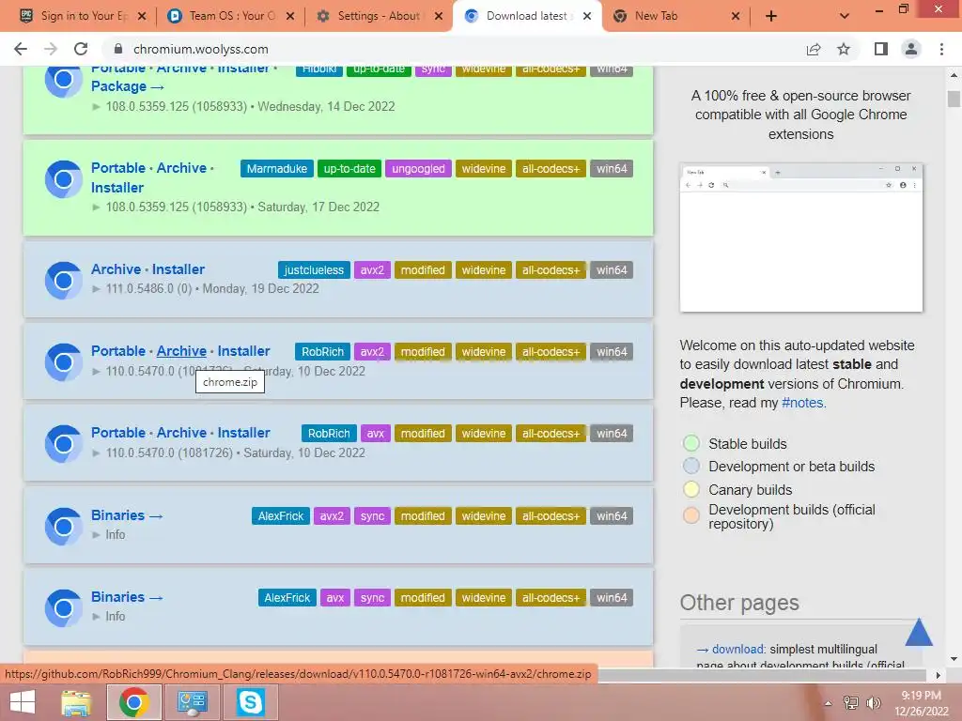This screenshot has height=721, width=962.
Task: Open the browser side panel
Action: point(881,49)
